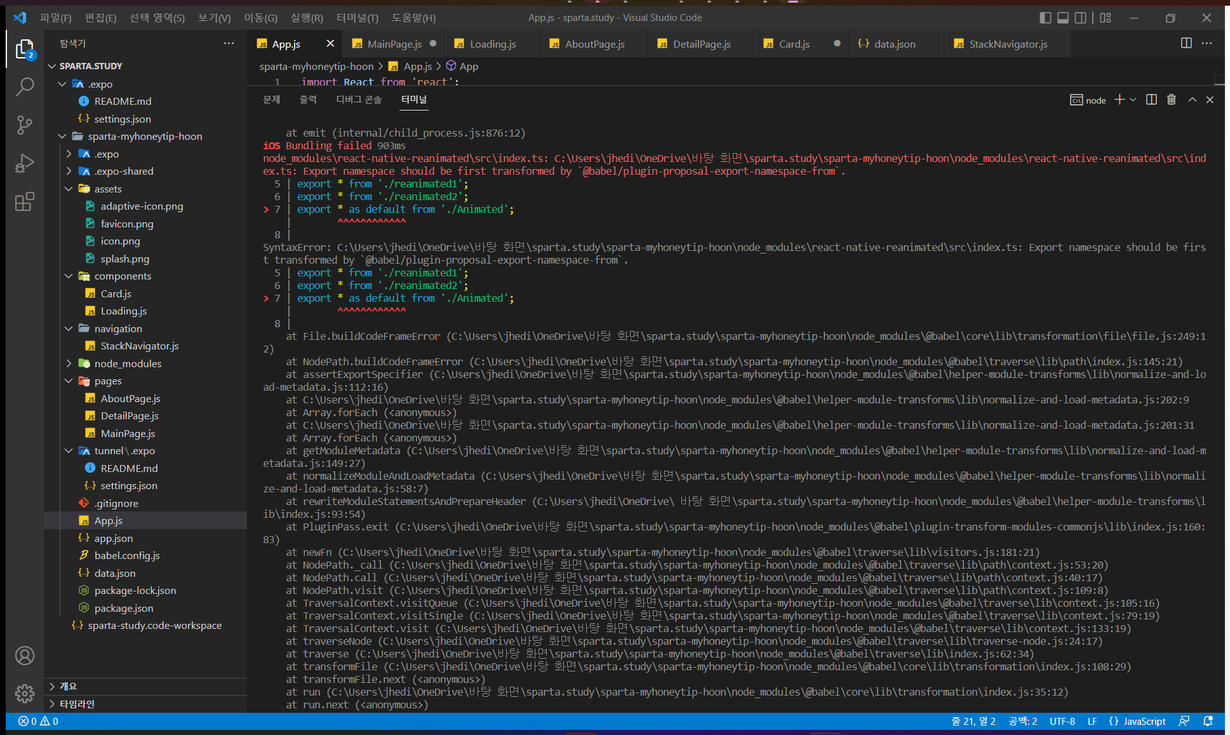Screen dimensions: 1230x735
Task: Expand the 타임라인 timeline section
Action: tap(146, 704)
